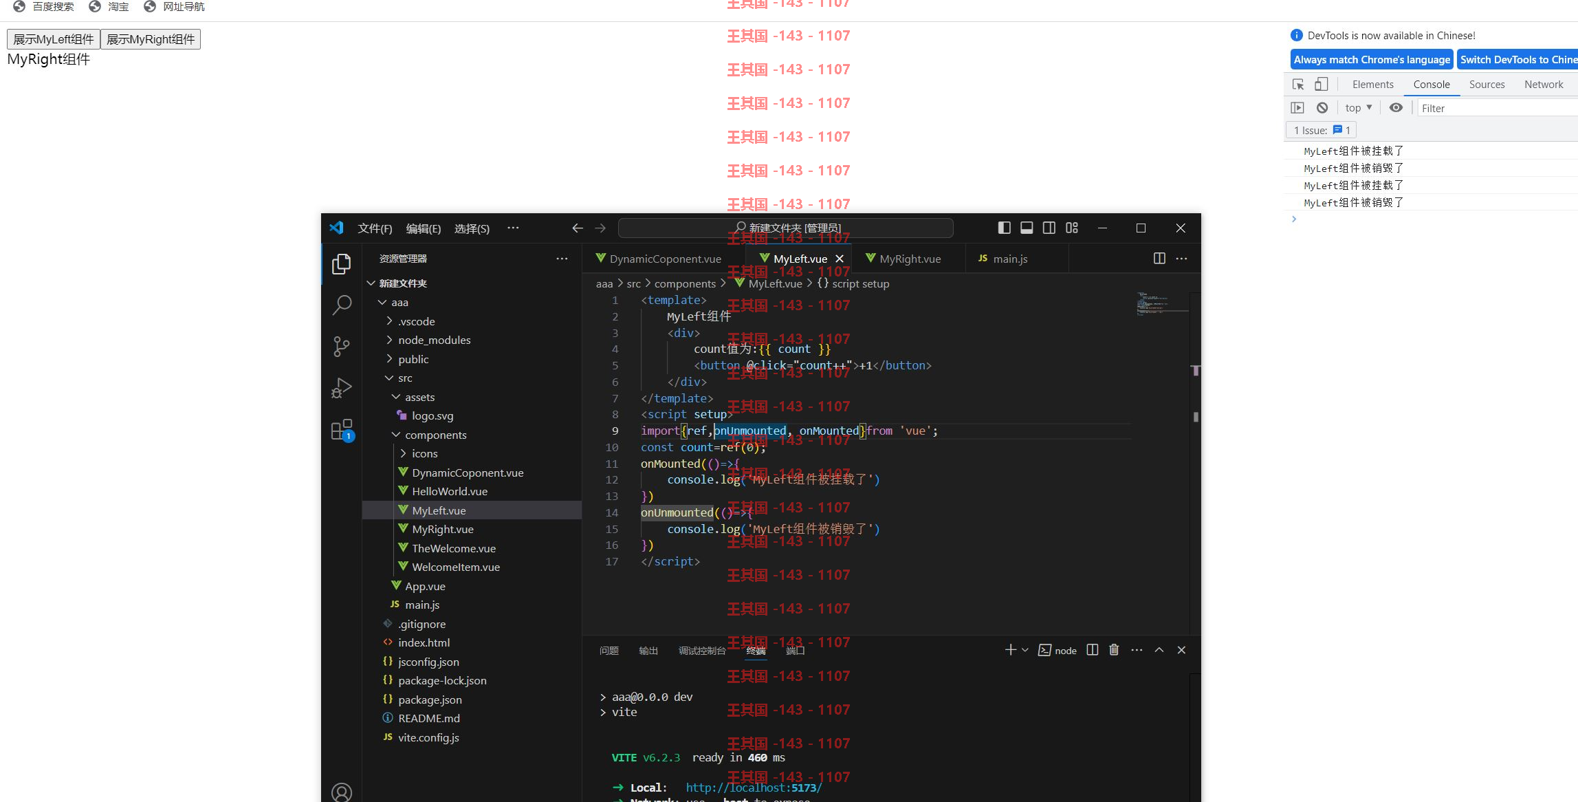Open the top JavaScript context dropdown
Image resolution: width=1578 pixels, height=802 pixels.
[x=1359, y=108]
